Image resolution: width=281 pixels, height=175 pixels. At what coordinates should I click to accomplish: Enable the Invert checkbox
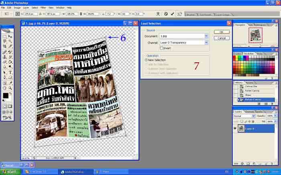[x=161, y=48]
